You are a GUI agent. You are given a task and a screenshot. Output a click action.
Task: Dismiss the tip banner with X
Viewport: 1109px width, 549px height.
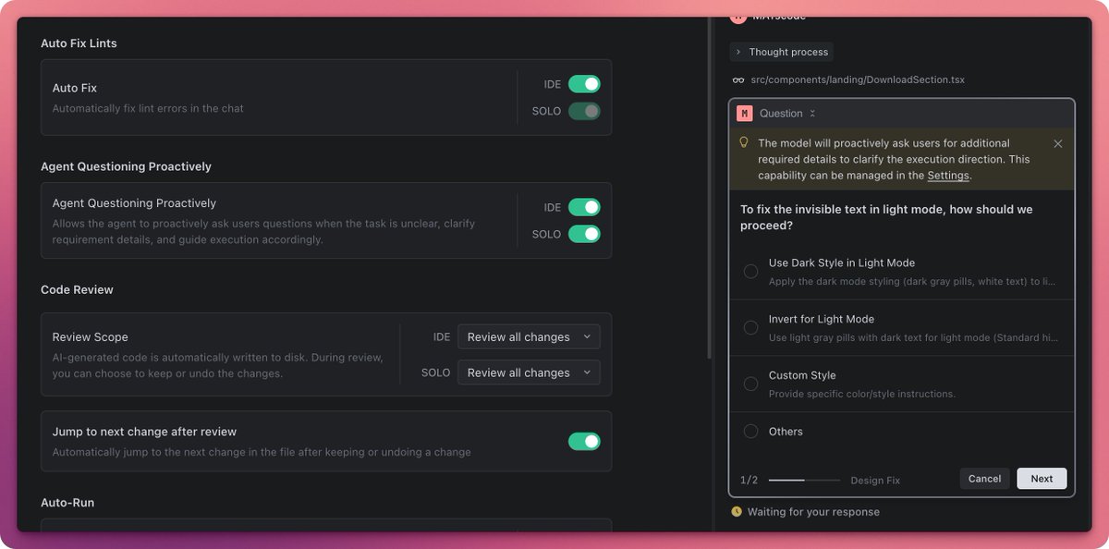1058,143
